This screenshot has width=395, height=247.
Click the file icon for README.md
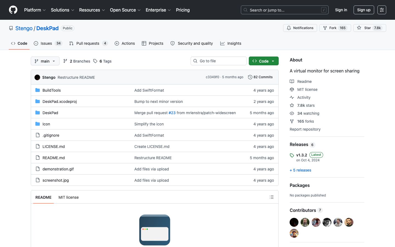tap(38, 158)
